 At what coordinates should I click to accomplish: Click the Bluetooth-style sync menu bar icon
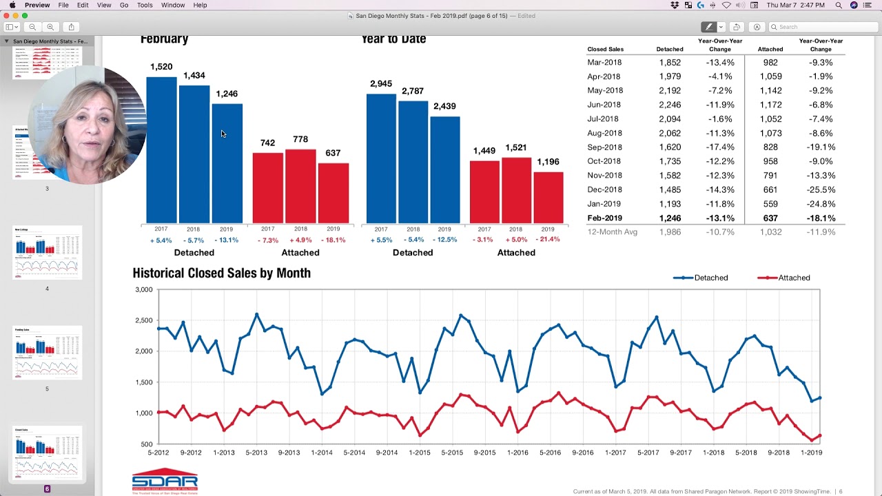tap(713, 5)
